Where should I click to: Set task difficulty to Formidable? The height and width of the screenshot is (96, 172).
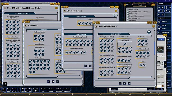point(67,89)
